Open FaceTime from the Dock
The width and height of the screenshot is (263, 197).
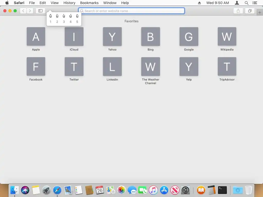pyautogui.click(x=143, y=190)
